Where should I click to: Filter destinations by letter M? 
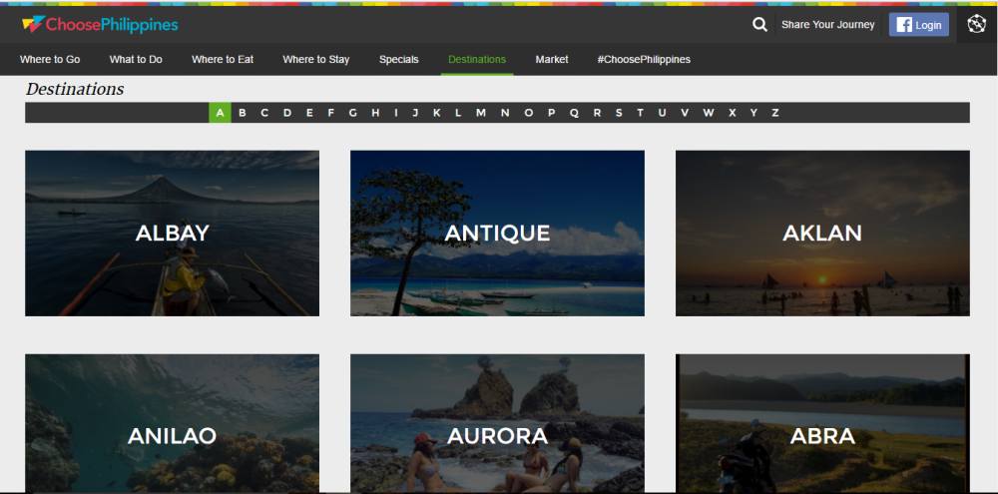(481, 113)
